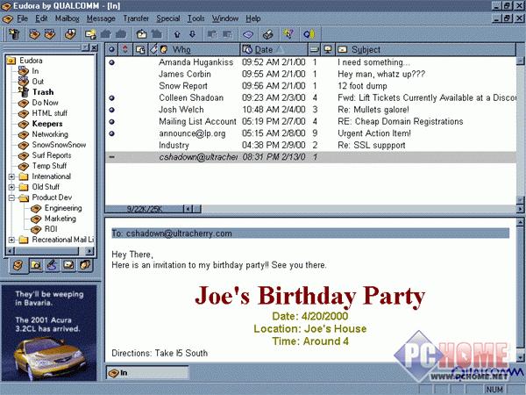
Task: Click the context Help pointer icon
Action: click(x=288, y=34)
